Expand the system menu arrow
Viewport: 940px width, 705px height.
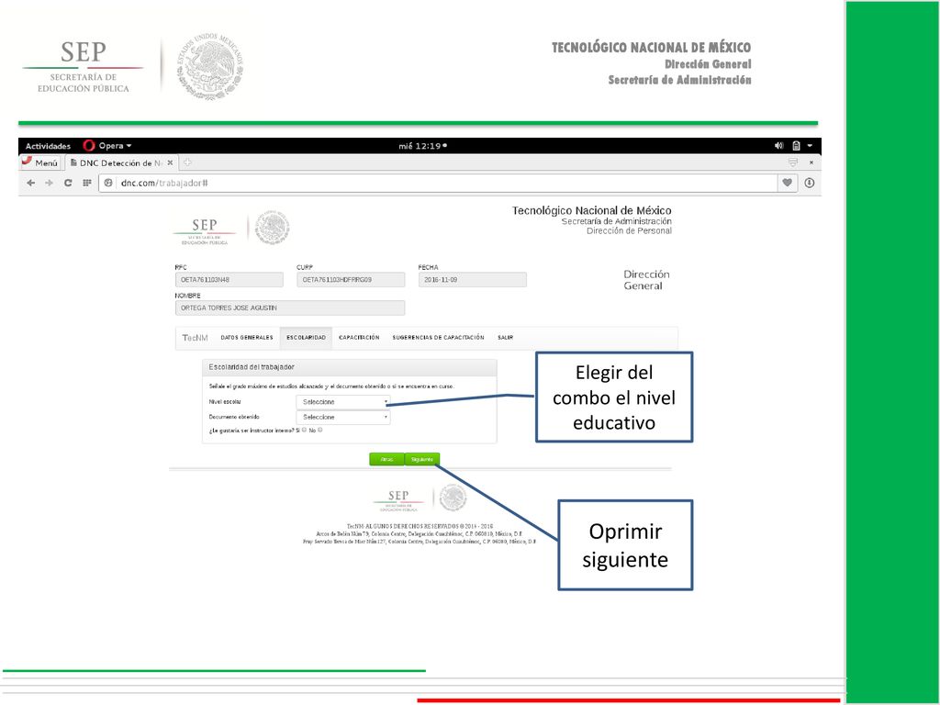810,146
